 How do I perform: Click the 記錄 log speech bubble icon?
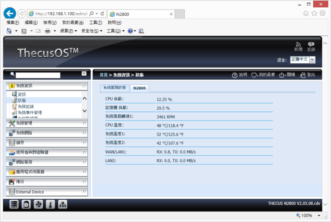tap(311, 46)
